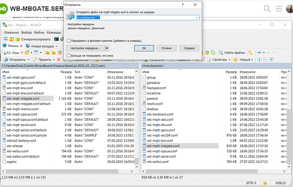Check Больше не показывать это окно
This screenshot has width=293, height=187.
coord(69,56)
